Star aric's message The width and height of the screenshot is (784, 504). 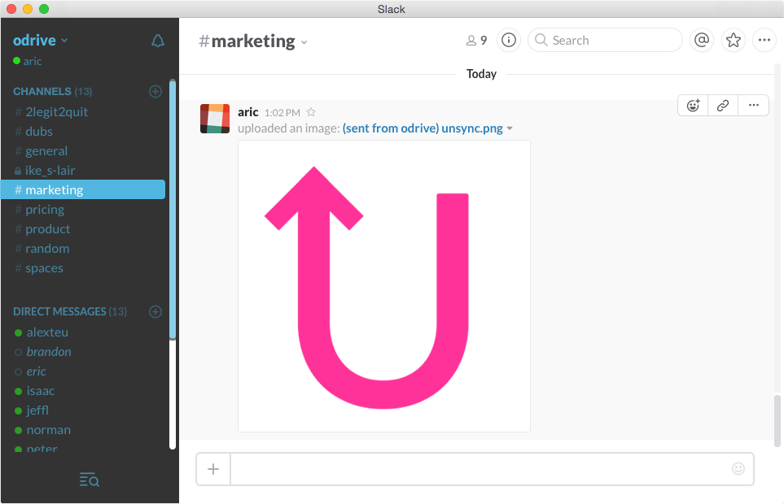(310, 113)
